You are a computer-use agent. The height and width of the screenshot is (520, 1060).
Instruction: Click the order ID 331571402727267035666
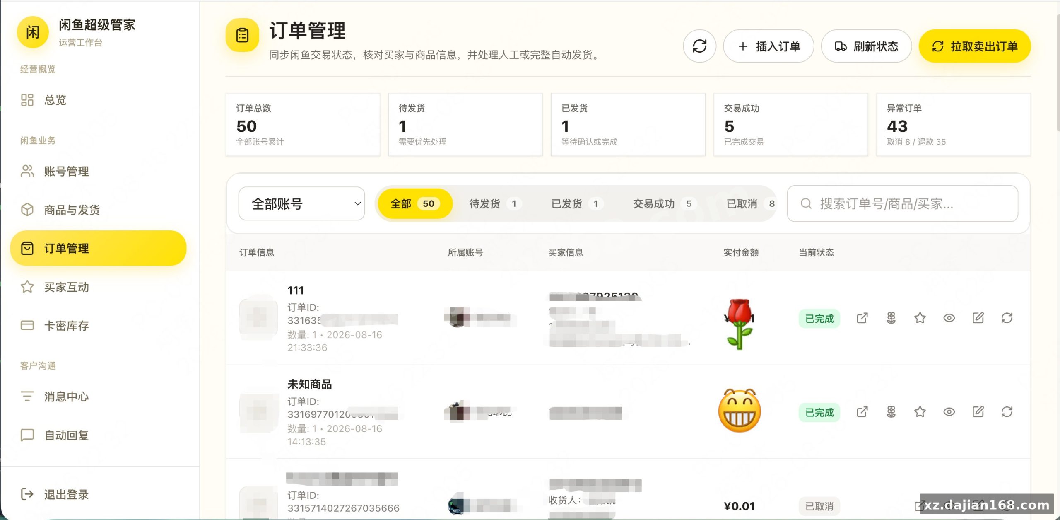tap(343, 508)
